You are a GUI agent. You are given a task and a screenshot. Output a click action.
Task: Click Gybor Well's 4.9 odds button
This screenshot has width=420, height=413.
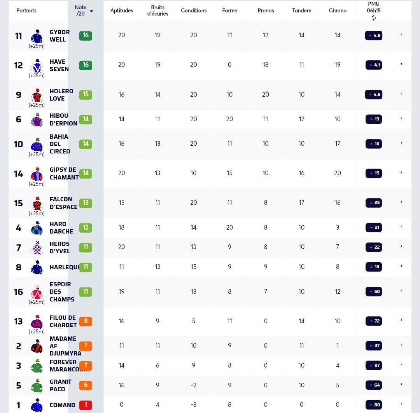point(374,35)
